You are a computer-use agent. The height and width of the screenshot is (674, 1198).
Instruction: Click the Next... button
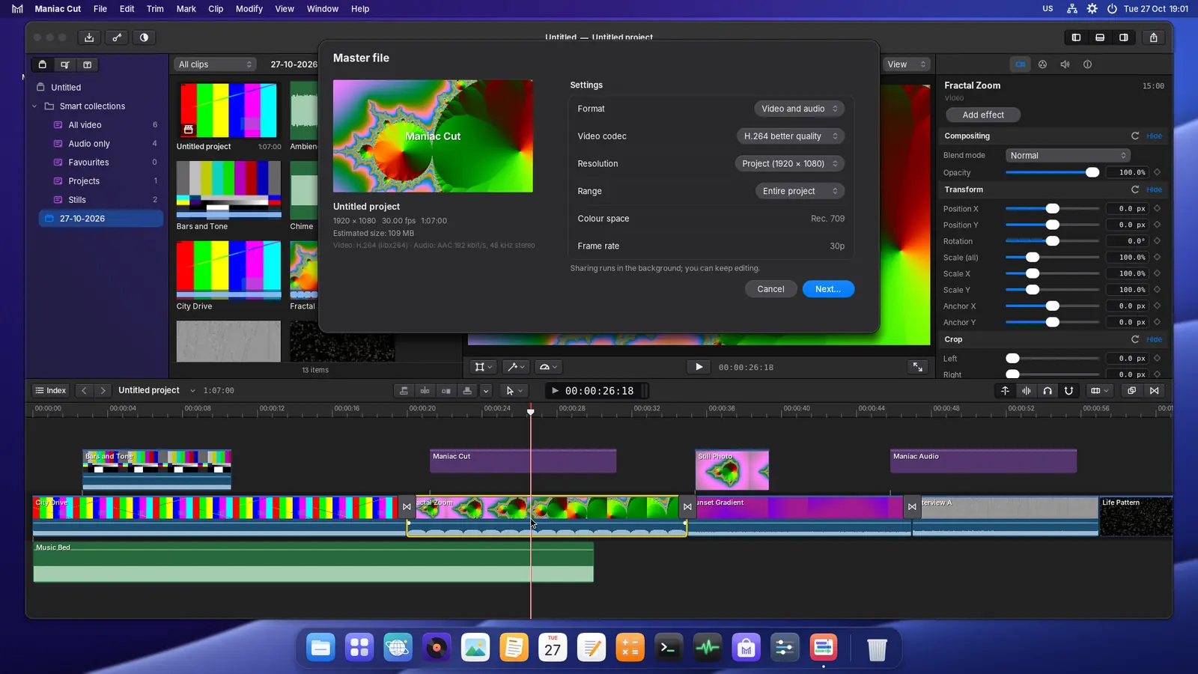[x=828, y=289]
